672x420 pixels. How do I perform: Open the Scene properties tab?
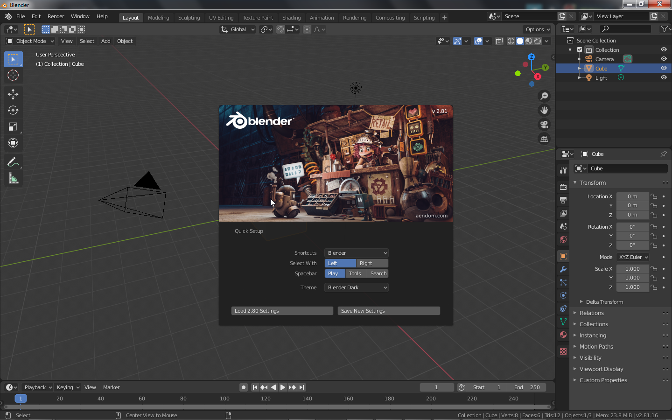click(563, 226)
